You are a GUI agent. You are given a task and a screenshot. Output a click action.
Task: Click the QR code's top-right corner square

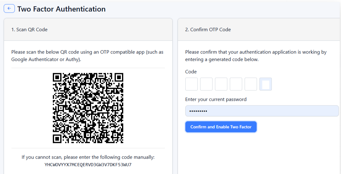click(x=119, y=77)
